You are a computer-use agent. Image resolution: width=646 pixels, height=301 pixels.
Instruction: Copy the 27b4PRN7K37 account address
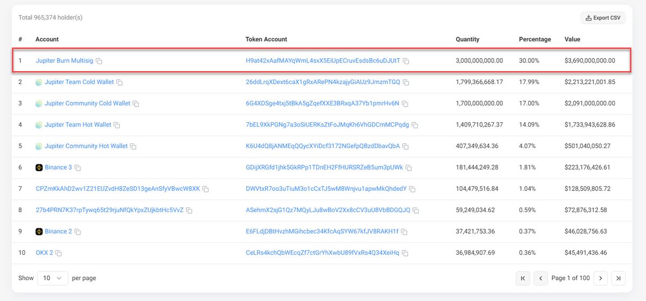pyautogui.click(x=189, y=211)
